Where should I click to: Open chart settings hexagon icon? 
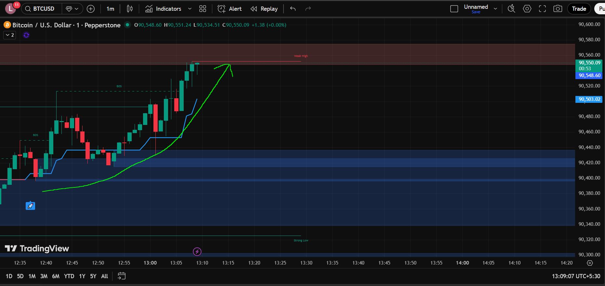527,9
